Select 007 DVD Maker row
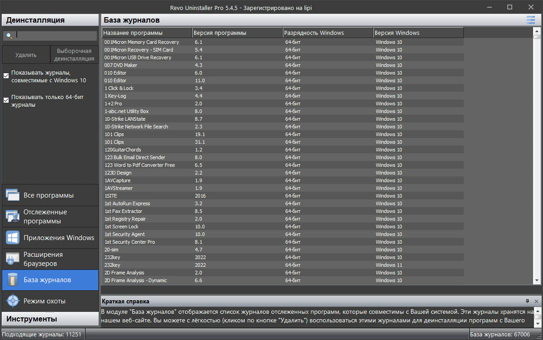The image size is (543, 340). coord(283,65)
